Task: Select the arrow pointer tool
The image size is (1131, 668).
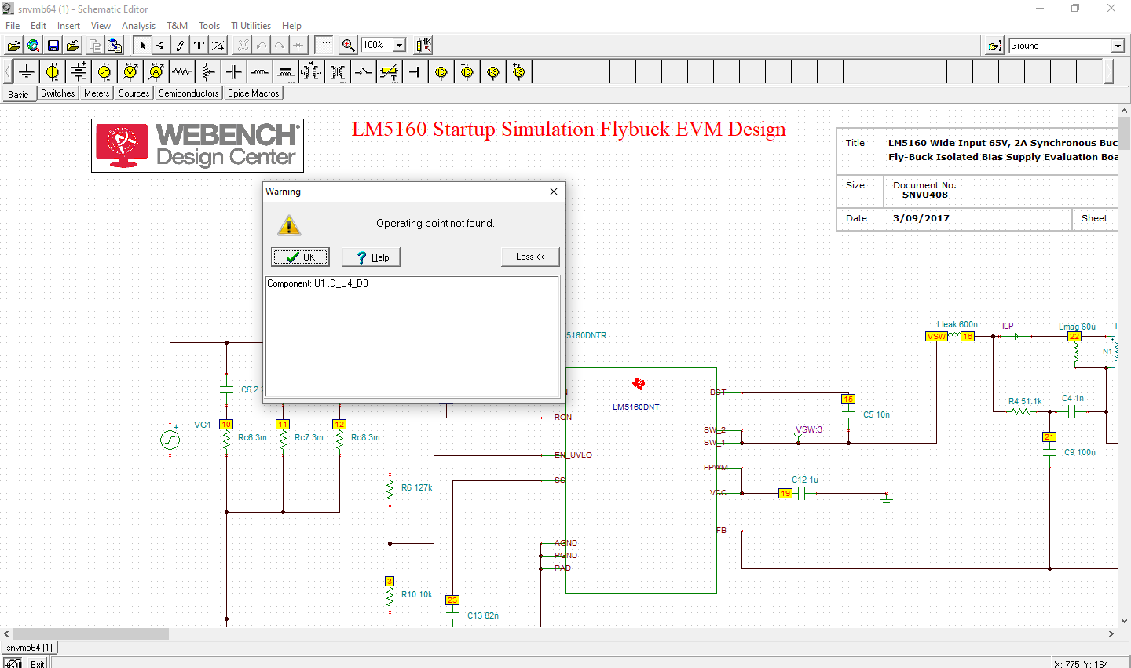Action: pos(142,46)
